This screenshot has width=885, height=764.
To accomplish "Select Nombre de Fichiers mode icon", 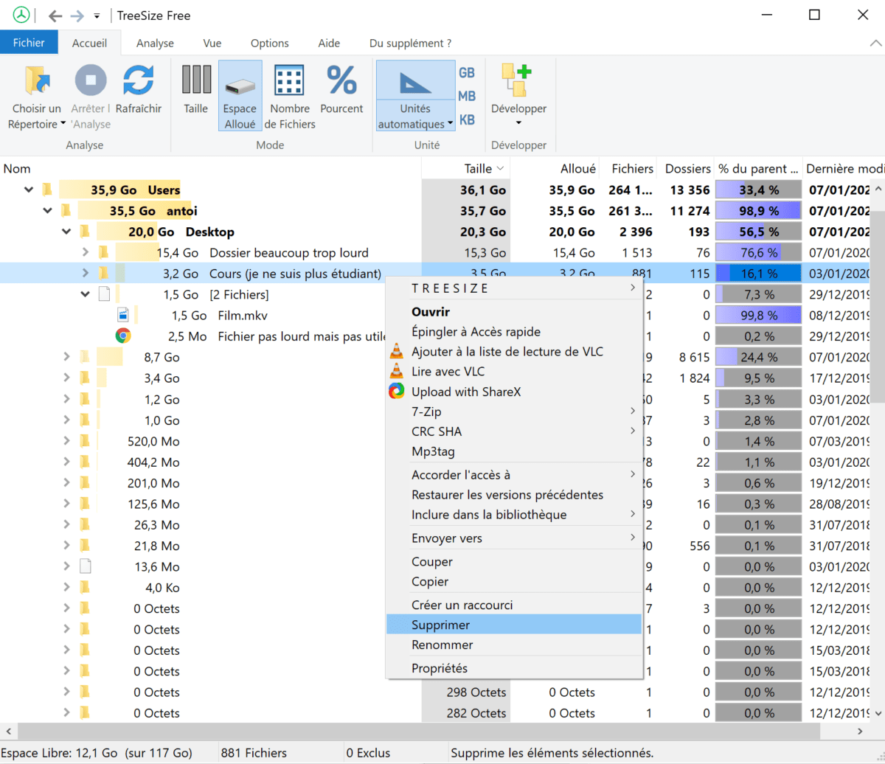I will (290, 80).
